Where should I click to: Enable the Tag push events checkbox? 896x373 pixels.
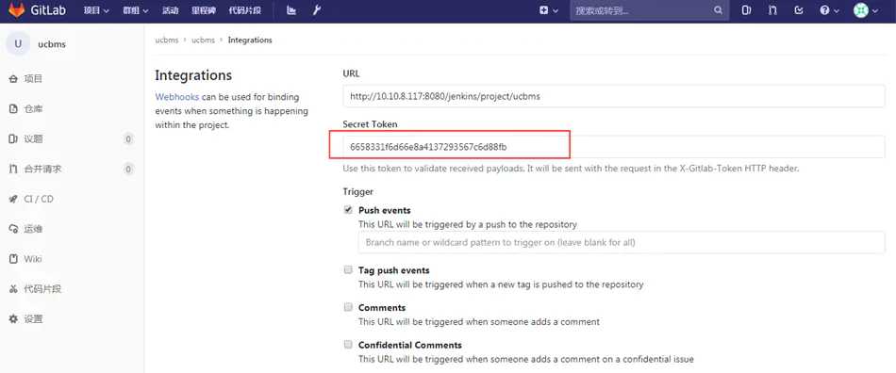click(x=347, y=269)
